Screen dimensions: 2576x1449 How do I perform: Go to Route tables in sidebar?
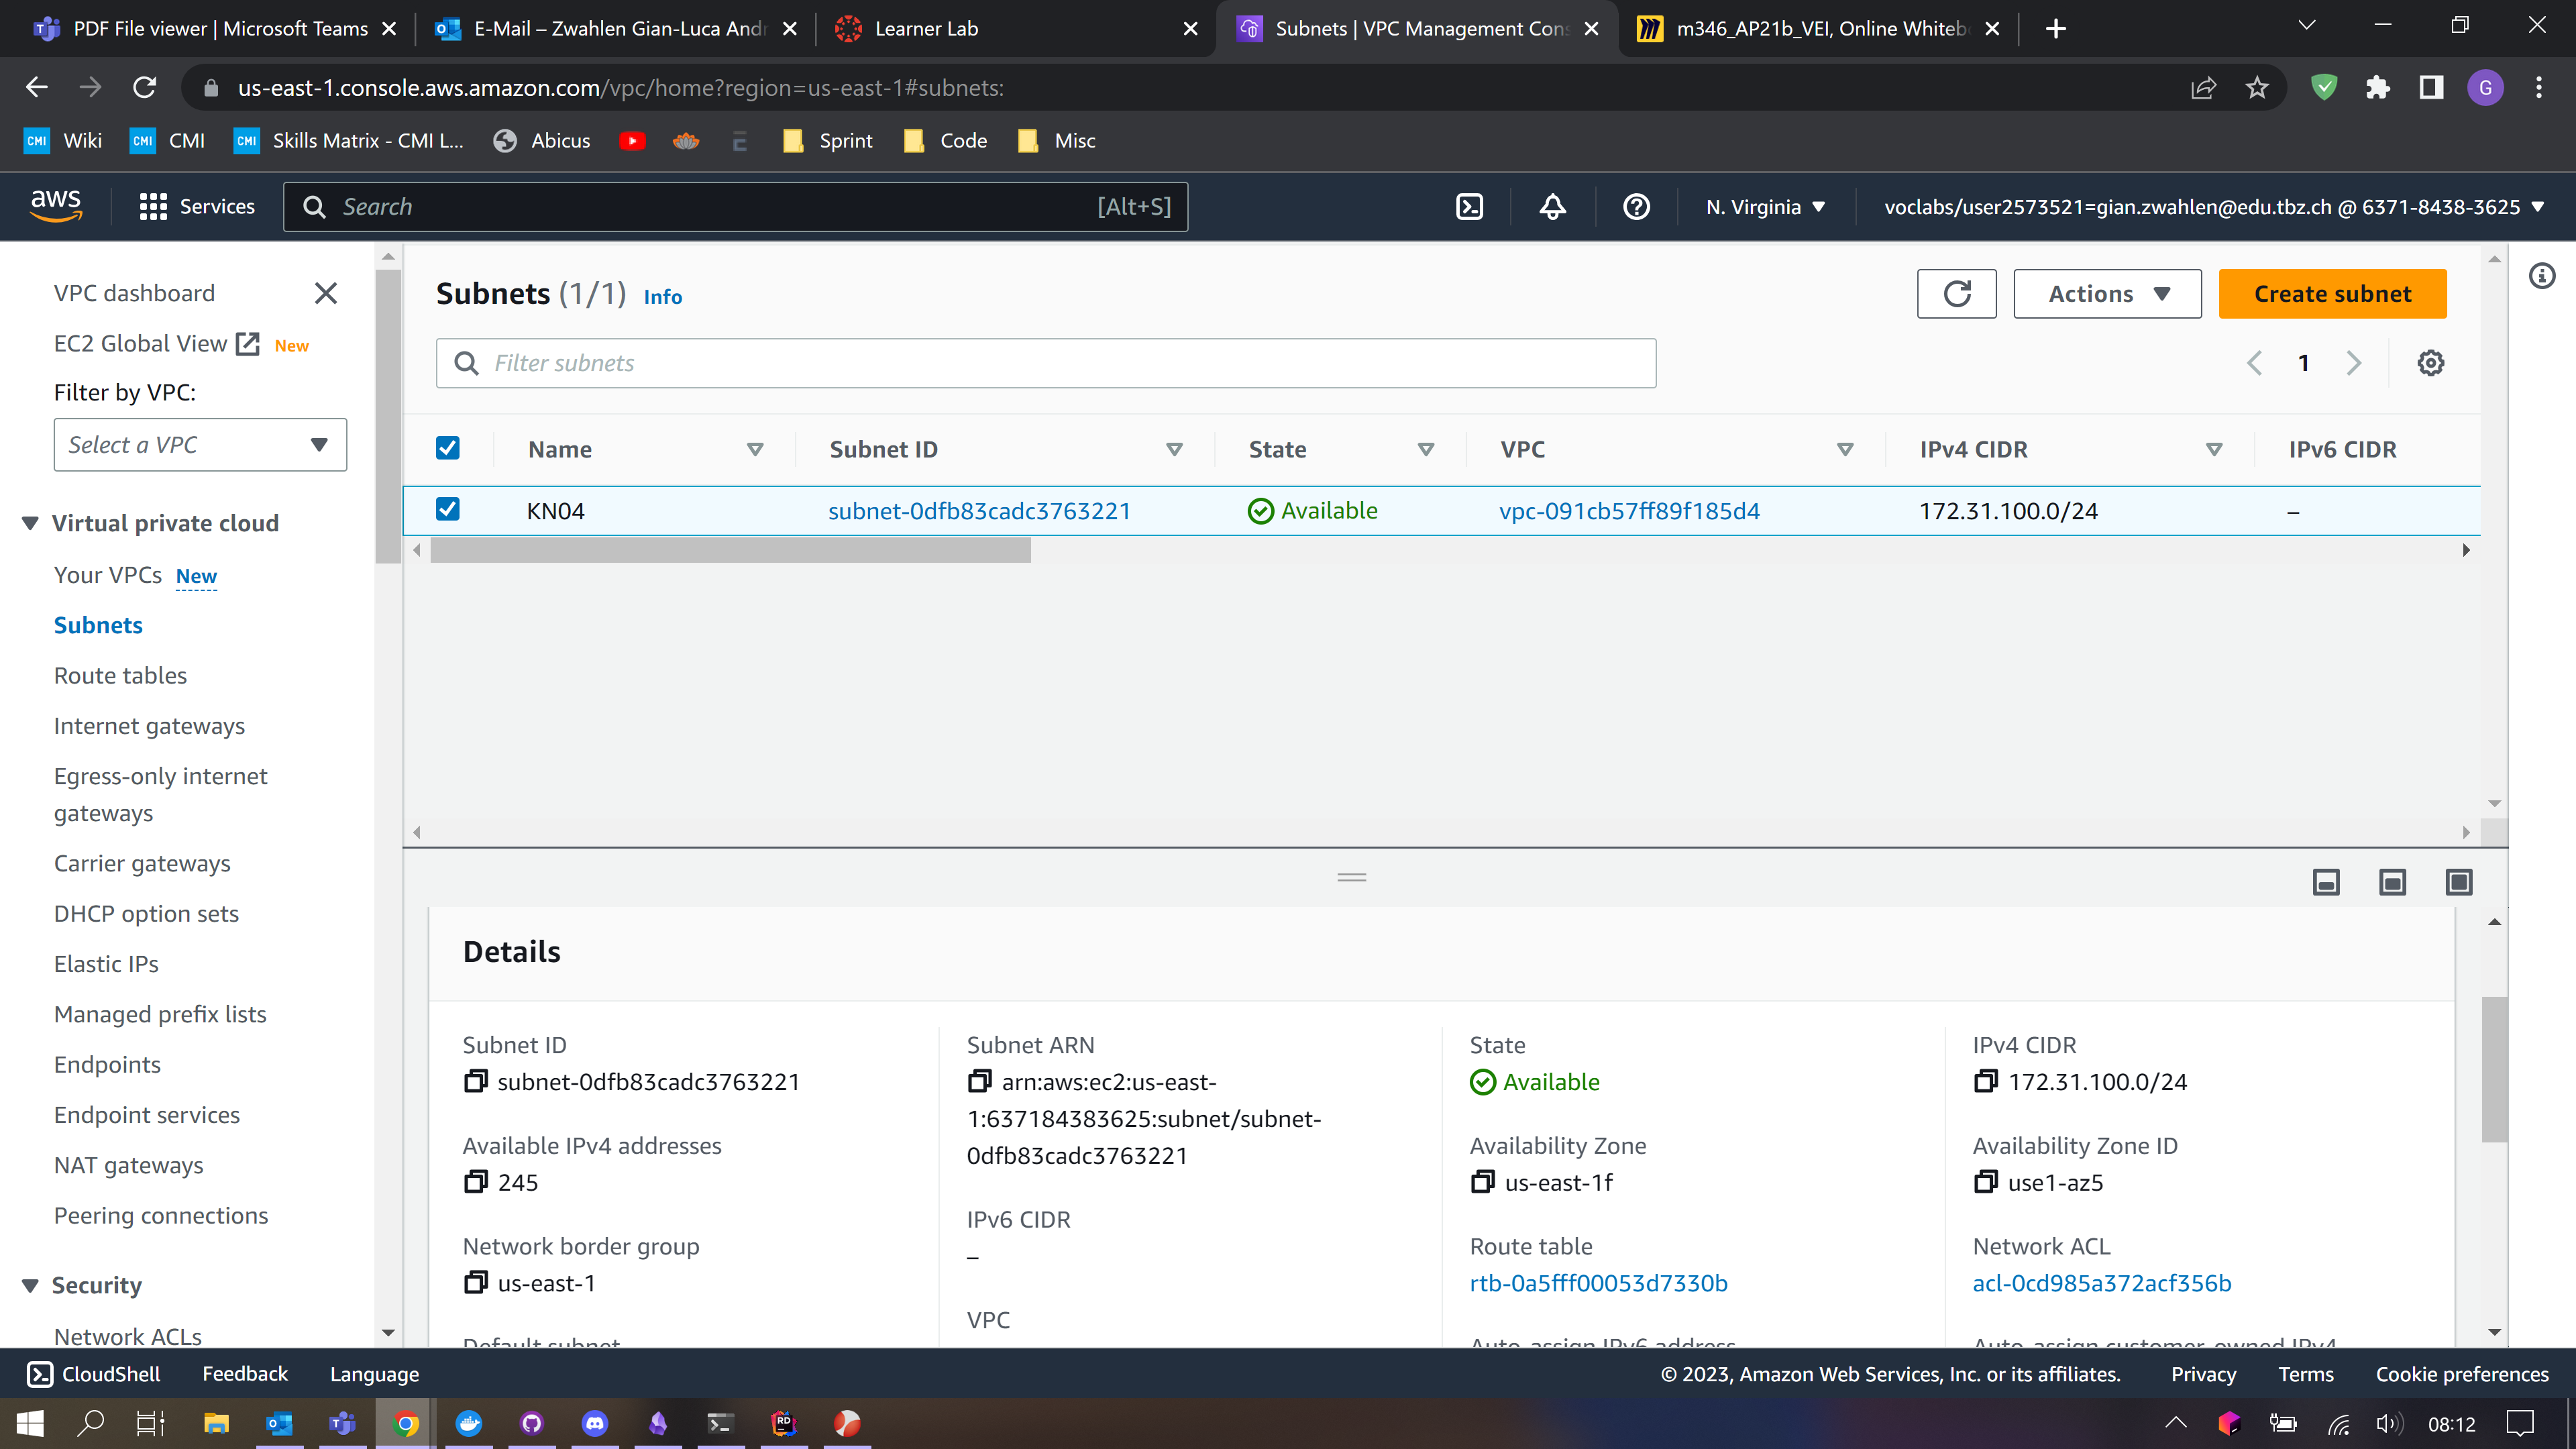120,676
